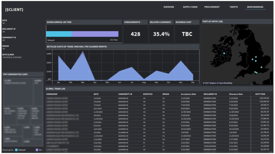The height and width of the screenshot is (154, 275).
Task: Select declarant ID 751812341004 cell
Action: pos(210,146)
